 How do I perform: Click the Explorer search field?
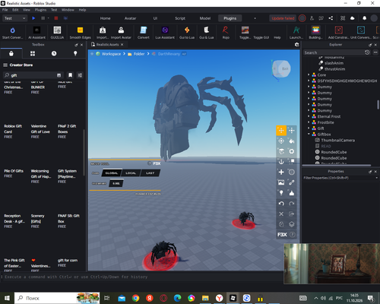pyautogui.click(x=334, y=52)
